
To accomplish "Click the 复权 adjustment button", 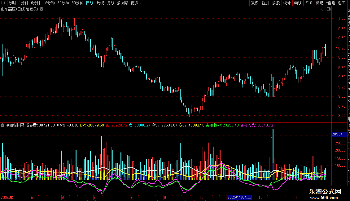I will [255, 3].
